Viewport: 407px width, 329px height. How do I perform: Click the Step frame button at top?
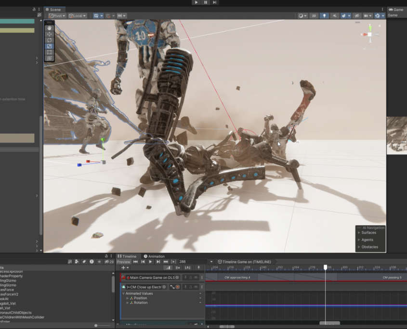coord(214,2)
